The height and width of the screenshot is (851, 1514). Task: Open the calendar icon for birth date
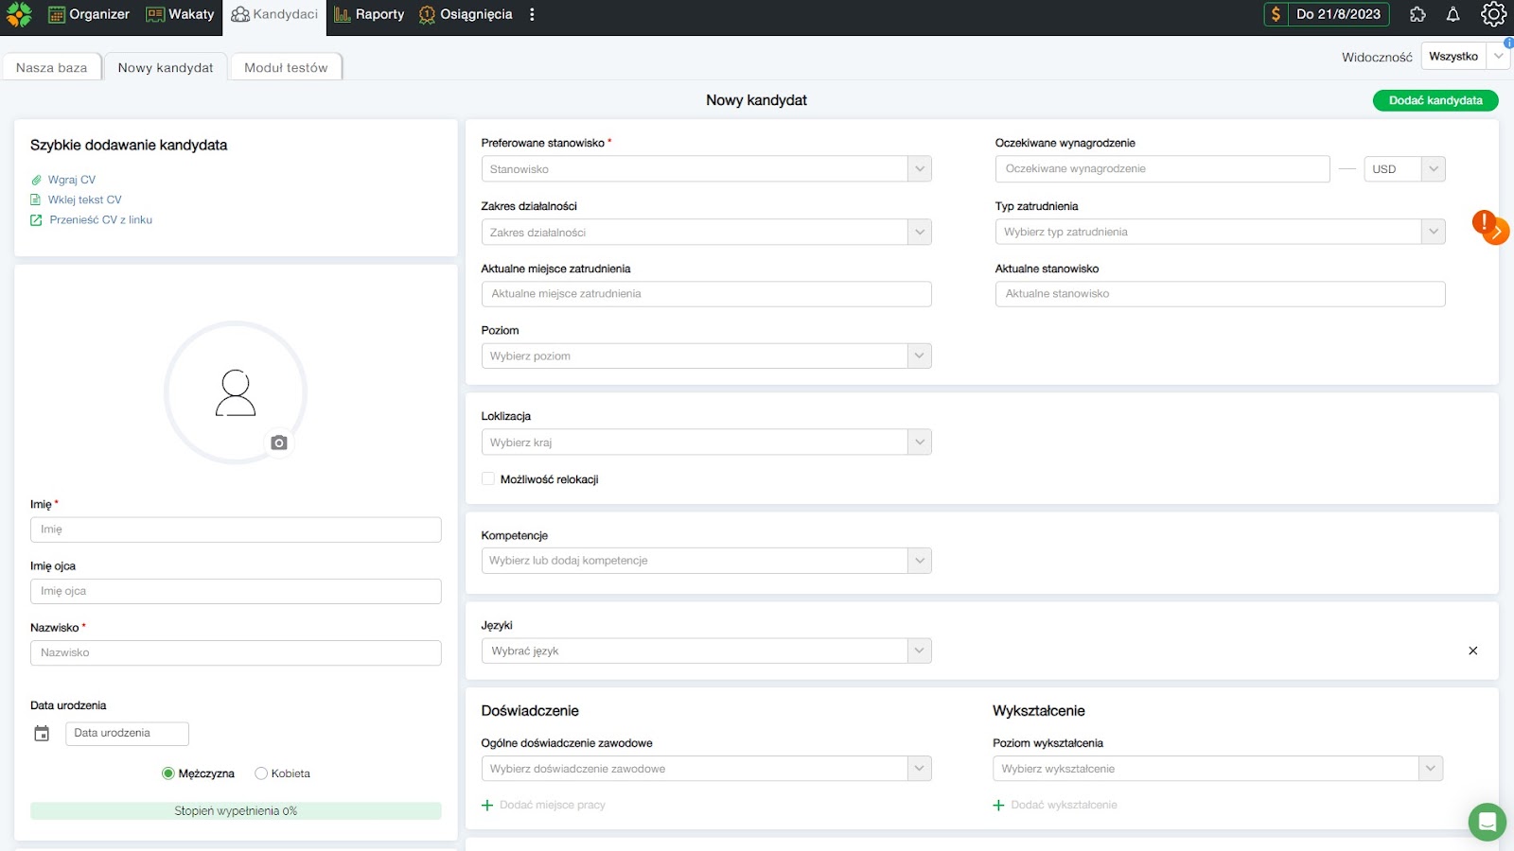point(42,734)
